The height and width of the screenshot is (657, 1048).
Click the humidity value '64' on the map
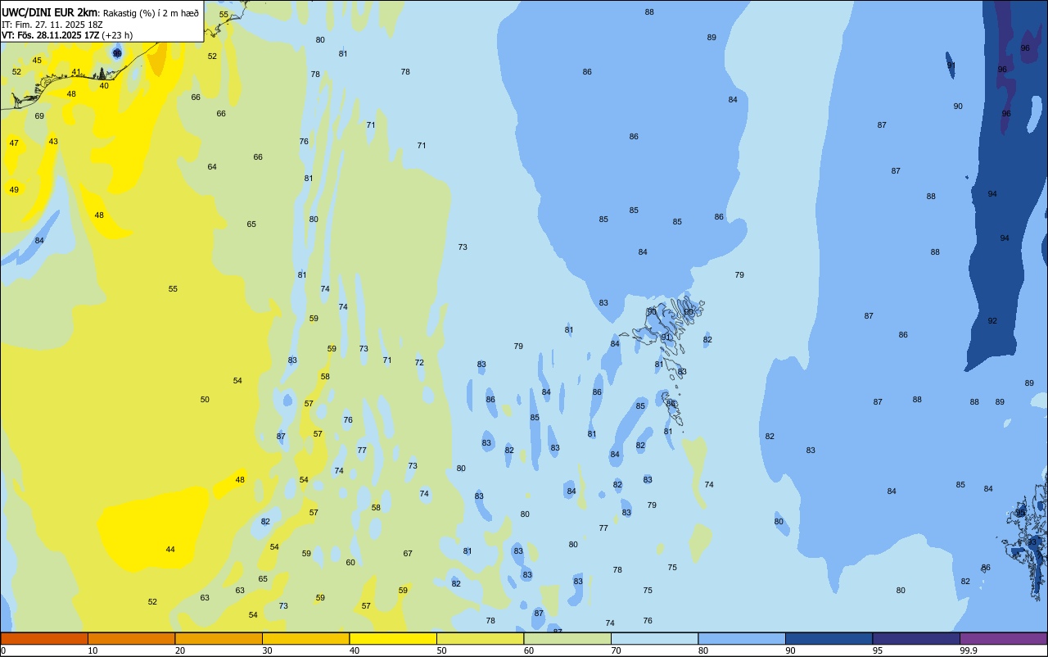[212, 167]
